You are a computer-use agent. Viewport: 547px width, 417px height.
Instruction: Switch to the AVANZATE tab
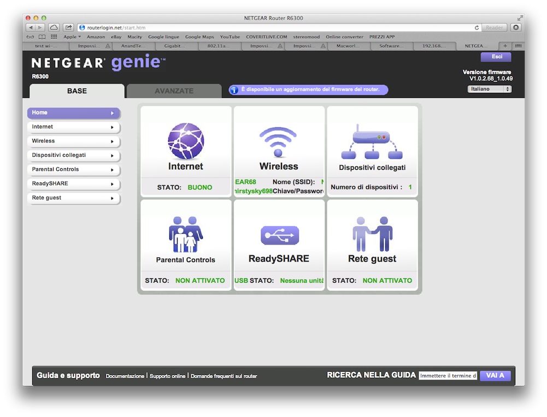[x=174, y=91]
